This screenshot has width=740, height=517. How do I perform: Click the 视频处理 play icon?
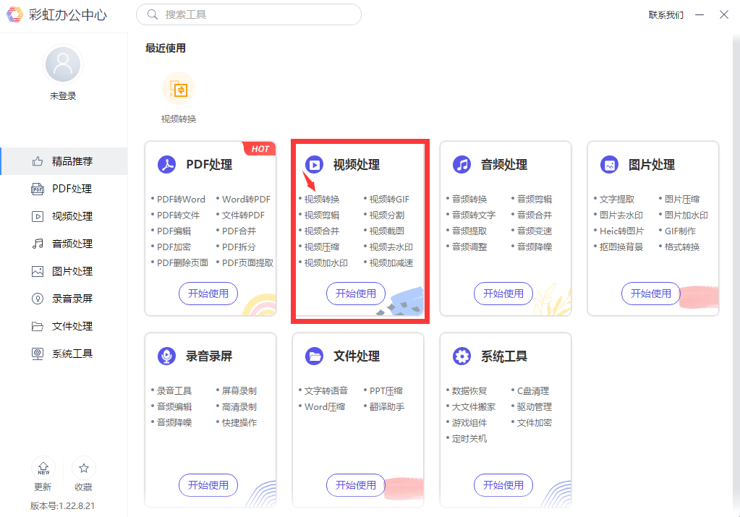tap(314, 164)
